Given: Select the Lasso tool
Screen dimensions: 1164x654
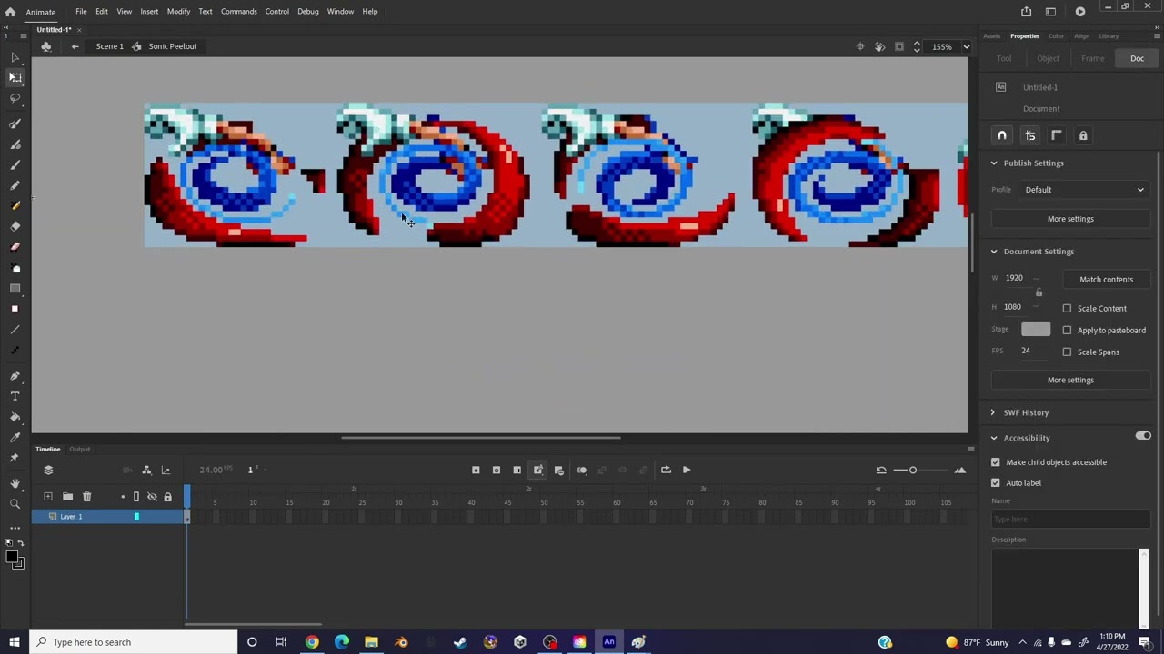Looking at the screenshot, I should point(15,98).
